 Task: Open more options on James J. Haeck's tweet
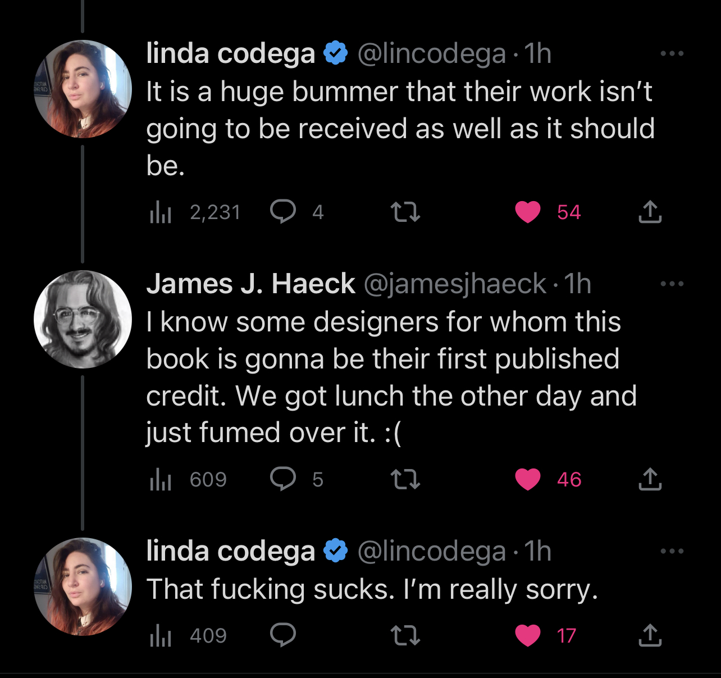(672, 284)
